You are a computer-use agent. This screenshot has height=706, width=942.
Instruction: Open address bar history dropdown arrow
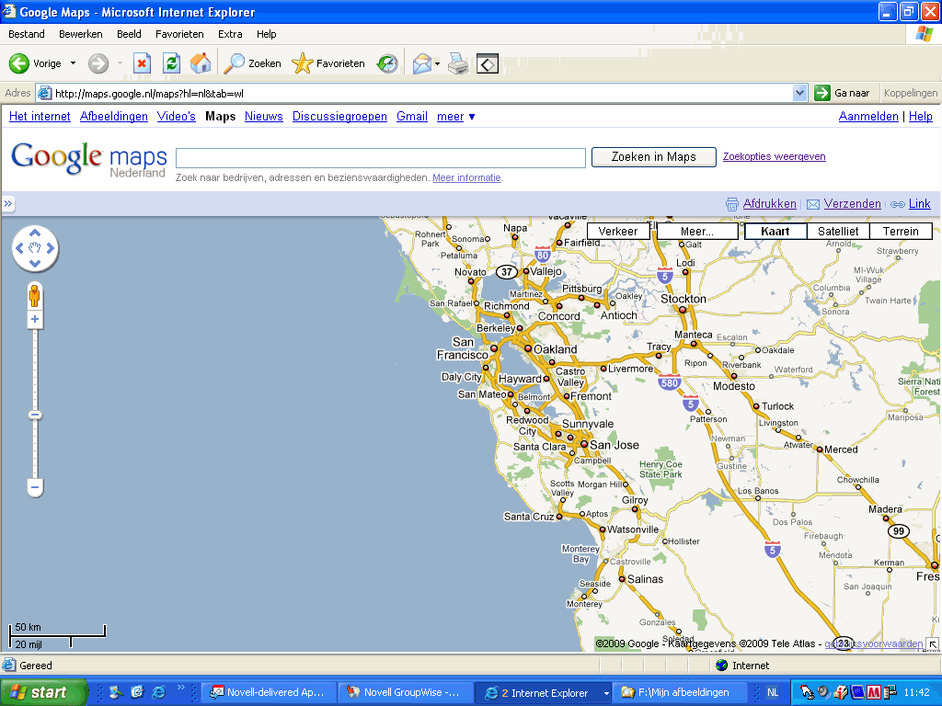799,93
